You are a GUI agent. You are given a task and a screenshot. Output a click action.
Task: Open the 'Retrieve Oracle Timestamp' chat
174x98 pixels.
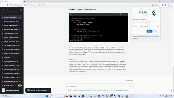pyautogui.click(x=11, y=73)
